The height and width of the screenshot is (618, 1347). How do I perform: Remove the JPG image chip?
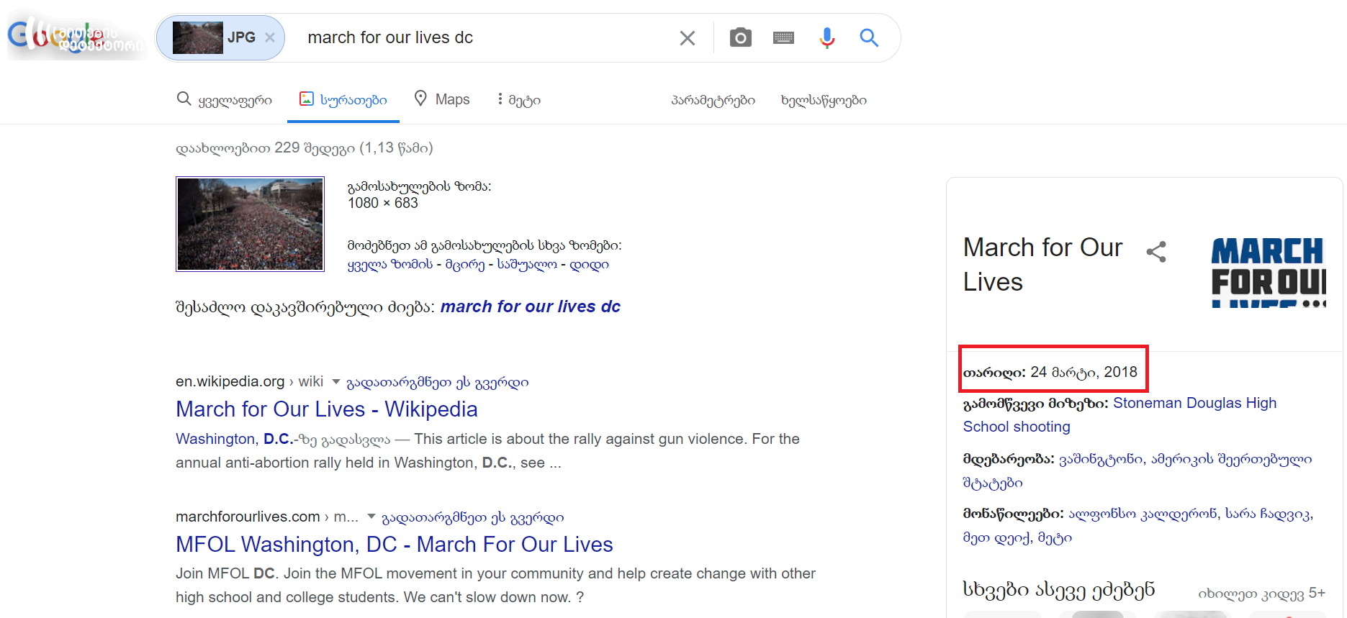270,37
